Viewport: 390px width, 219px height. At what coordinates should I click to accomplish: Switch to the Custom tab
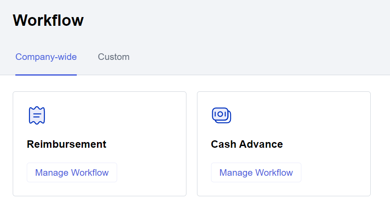point(114,57)
